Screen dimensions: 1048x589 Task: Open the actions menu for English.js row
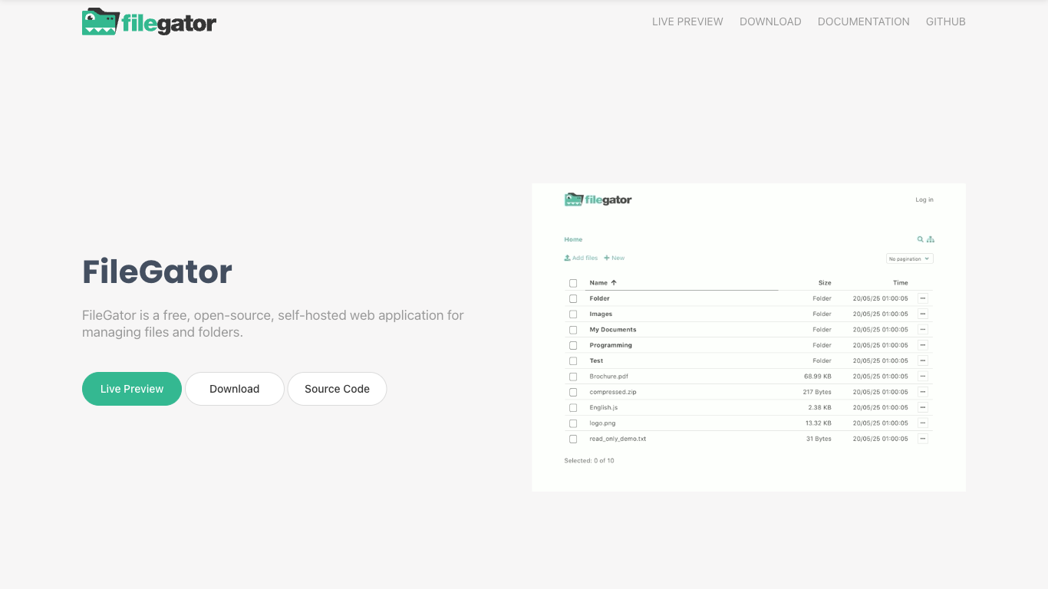(x=923, y=407)
